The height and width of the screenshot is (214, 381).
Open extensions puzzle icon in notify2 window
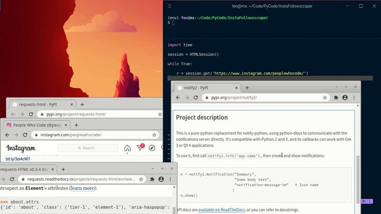(336, 97)
